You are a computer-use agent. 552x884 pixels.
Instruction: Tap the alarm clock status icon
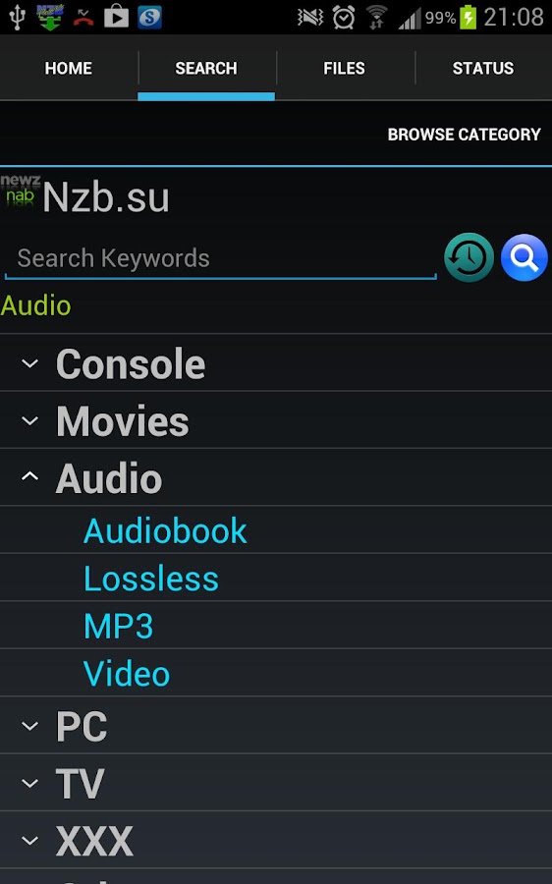point(344,18)
